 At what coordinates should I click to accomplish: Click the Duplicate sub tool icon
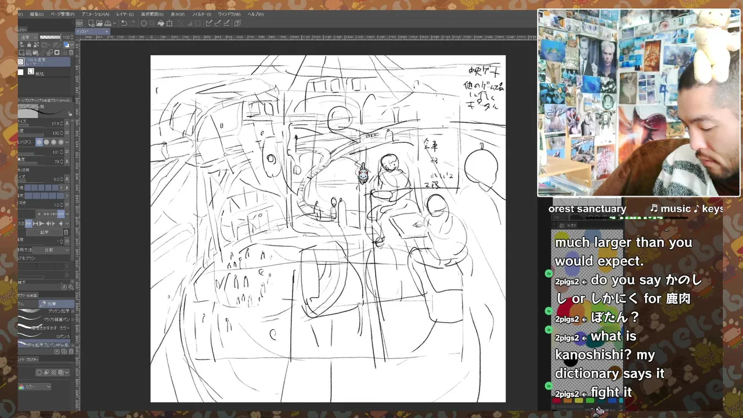coord(64,351)
